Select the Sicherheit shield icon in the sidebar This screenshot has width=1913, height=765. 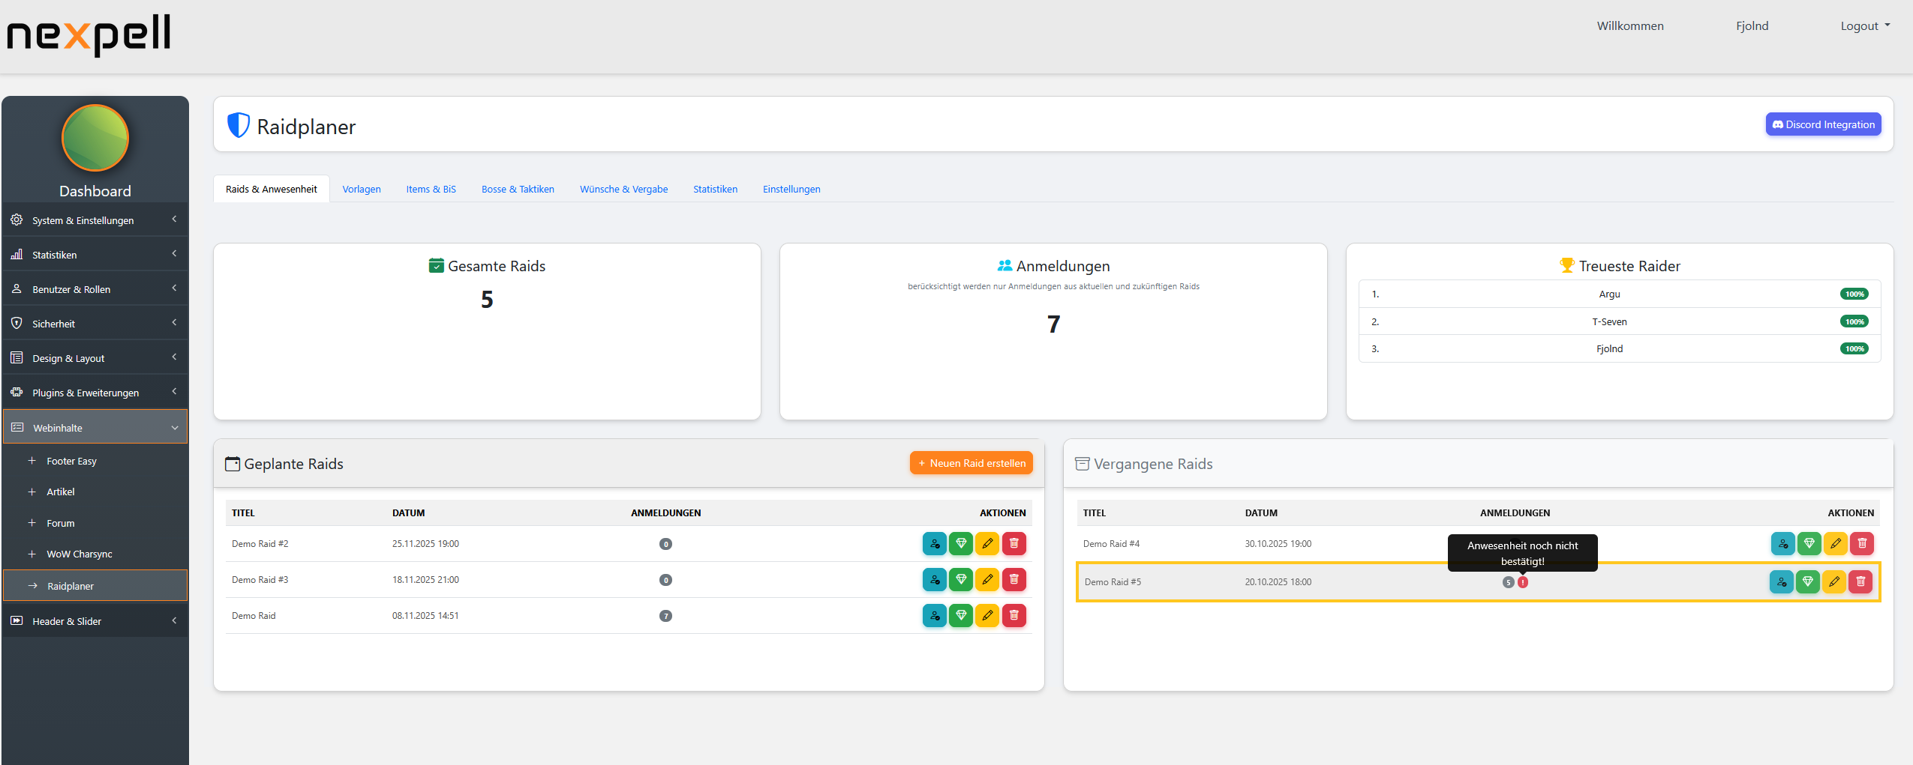click(17, 323)
